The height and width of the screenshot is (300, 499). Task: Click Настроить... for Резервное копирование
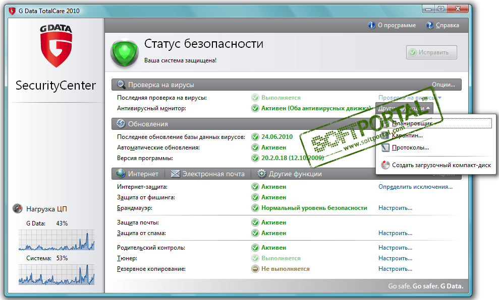pyautogui.click(x=395, y=269)
